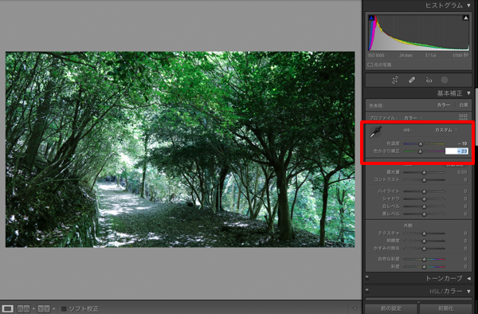Click the ISO 1000 text under histogram

coord(376,56)
